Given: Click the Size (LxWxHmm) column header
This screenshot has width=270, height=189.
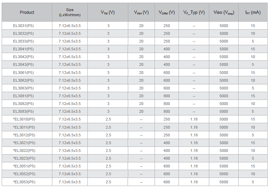Looking at the screenshot, I should click(70, 12).
